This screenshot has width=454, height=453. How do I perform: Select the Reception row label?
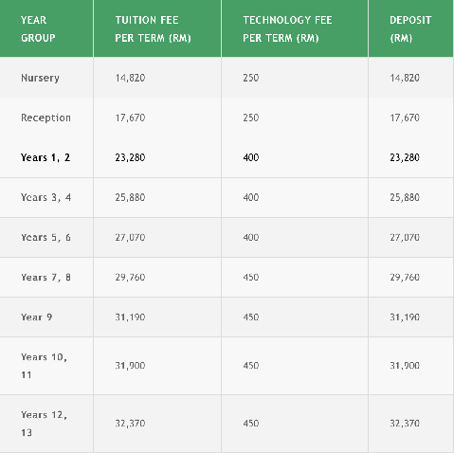(x=45, y=118)
